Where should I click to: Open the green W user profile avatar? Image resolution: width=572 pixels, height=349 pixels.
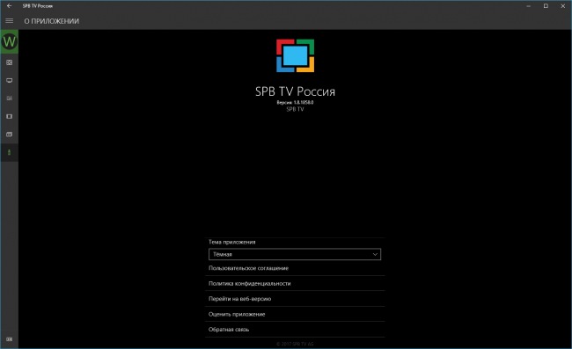pyautogui.click(x=9, y=41)
